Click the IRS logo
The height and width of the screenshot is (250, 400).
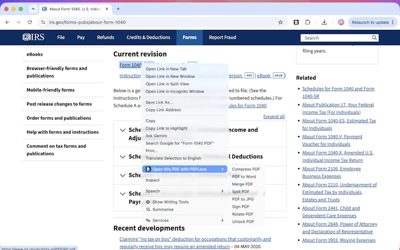[33, 37]
